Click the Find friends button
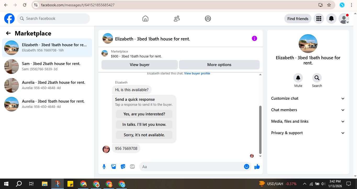The image size is (357, 189). pos(298,19)
